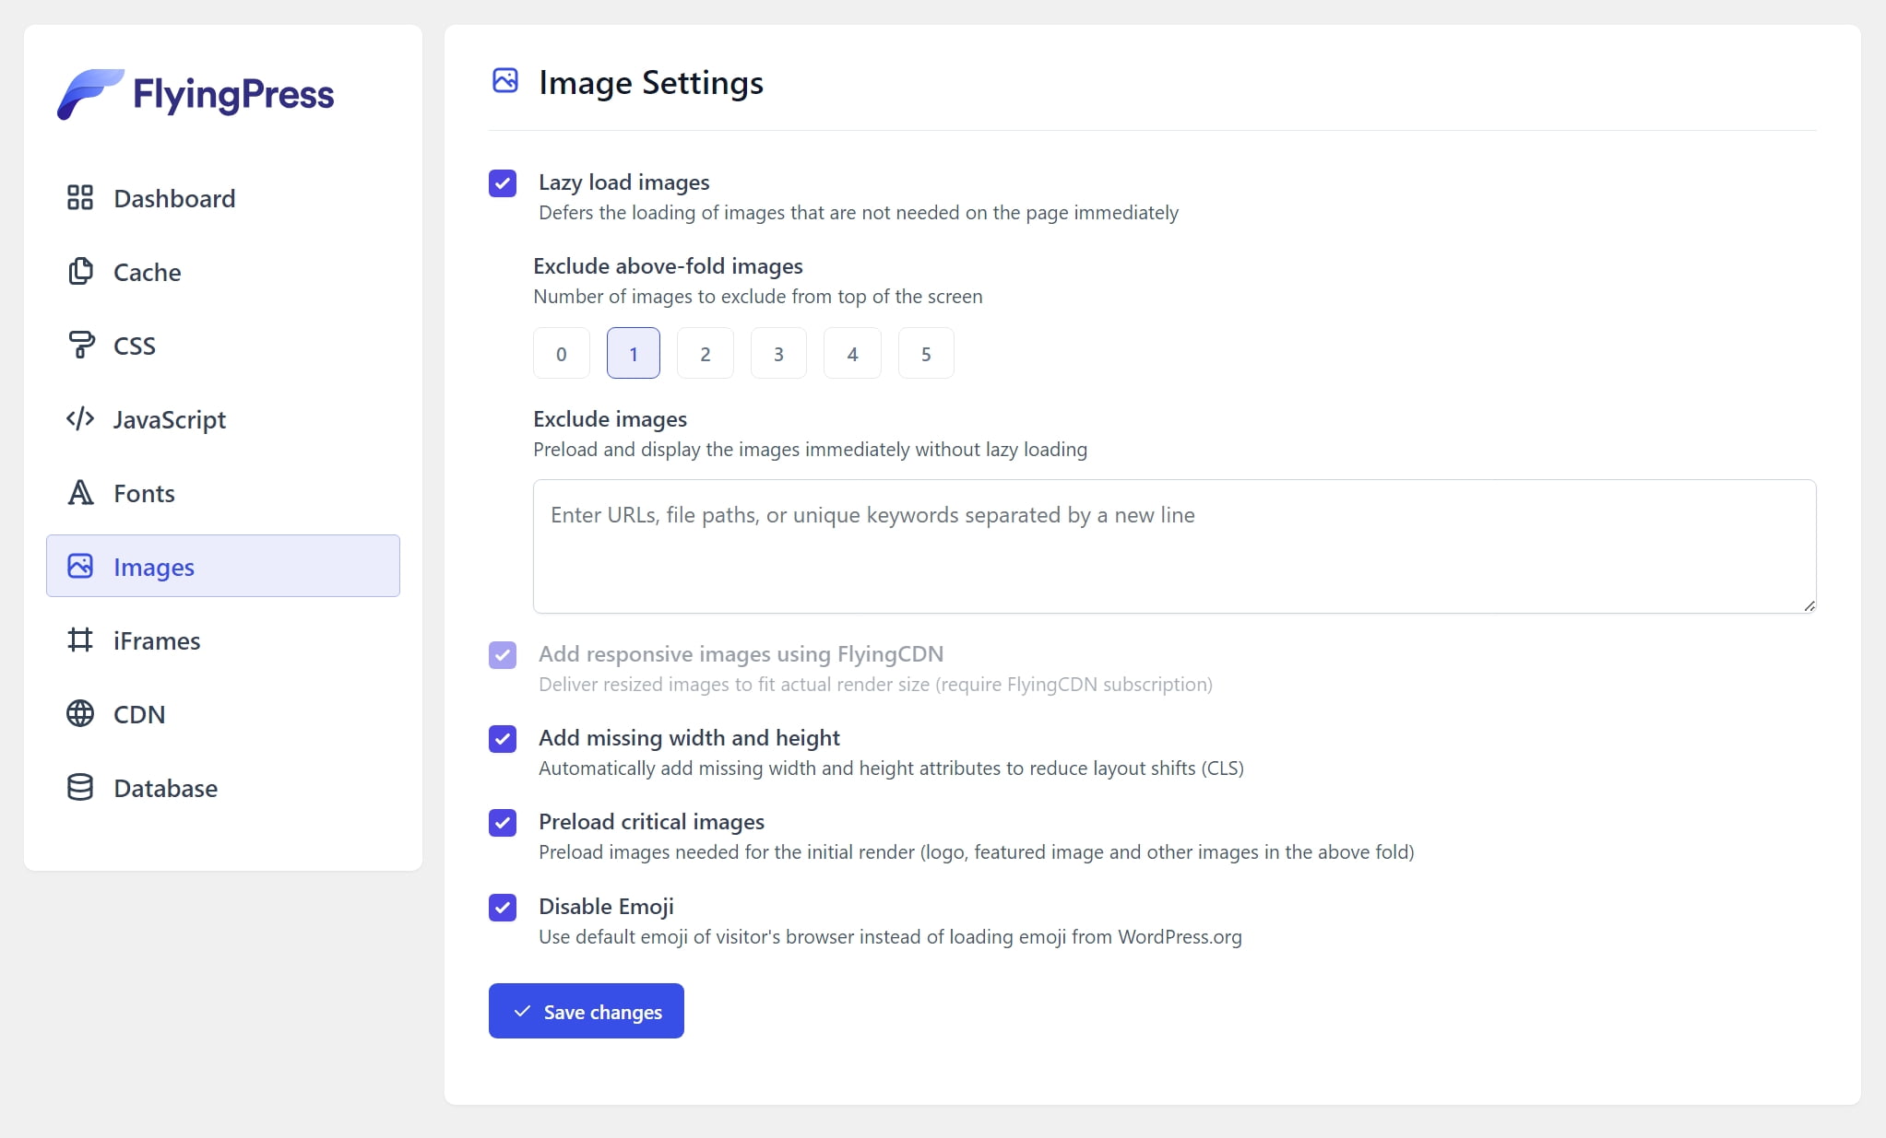This screenshot has height=1138, width=1886.
Task: Click the Lazy load images label
Action: 624,182
